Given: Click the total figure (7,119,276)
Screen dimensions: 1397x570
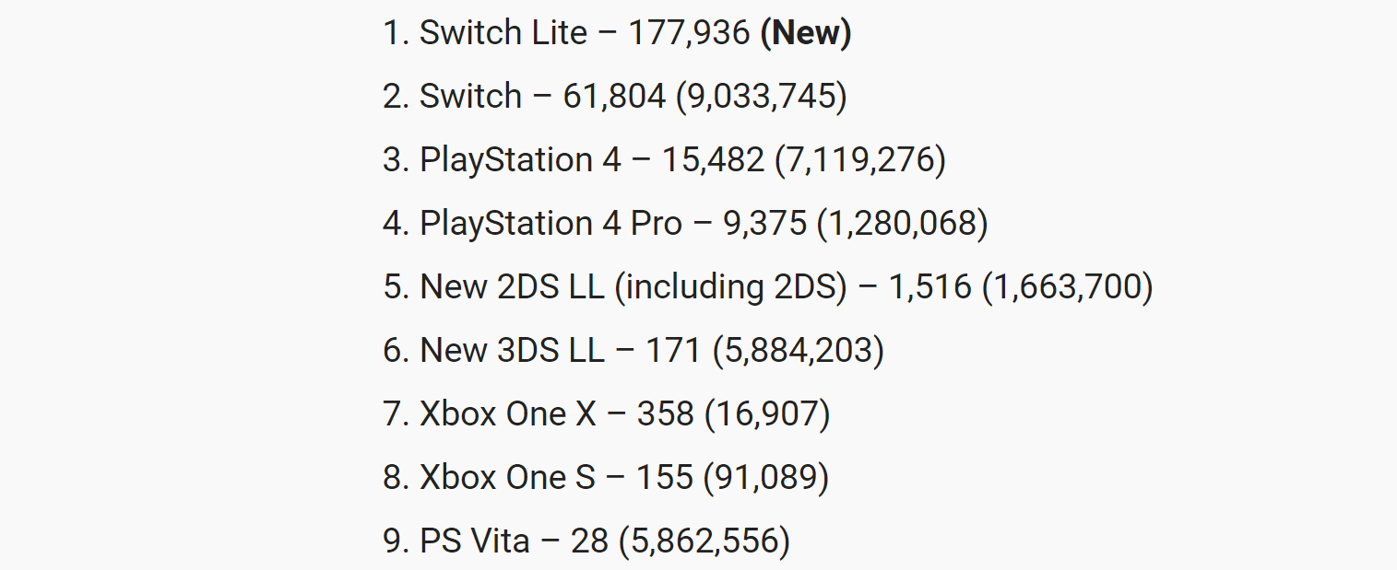Looking at the screenshot, I should tap(860, 160).
